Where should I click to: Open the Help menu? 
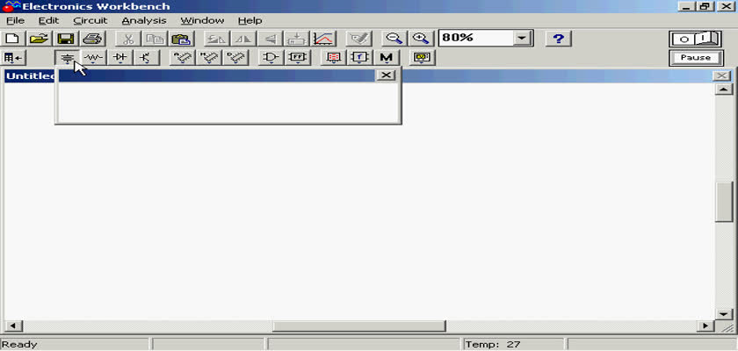click(250, 21)
